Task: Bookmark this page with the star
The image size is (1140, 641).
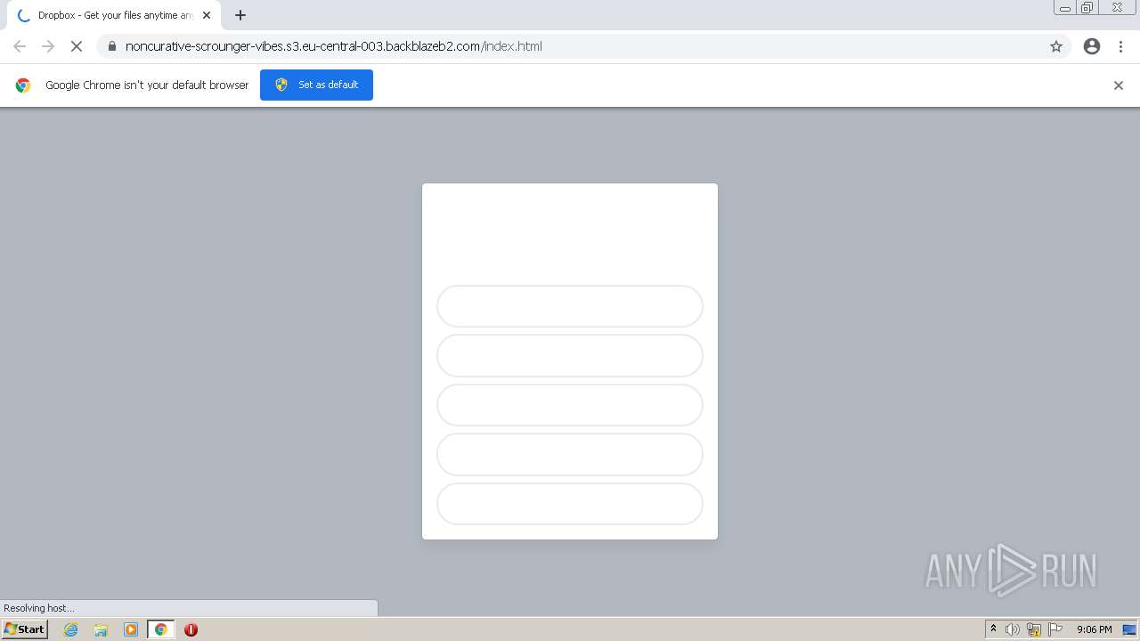Action: click(x=1056, y=46)
